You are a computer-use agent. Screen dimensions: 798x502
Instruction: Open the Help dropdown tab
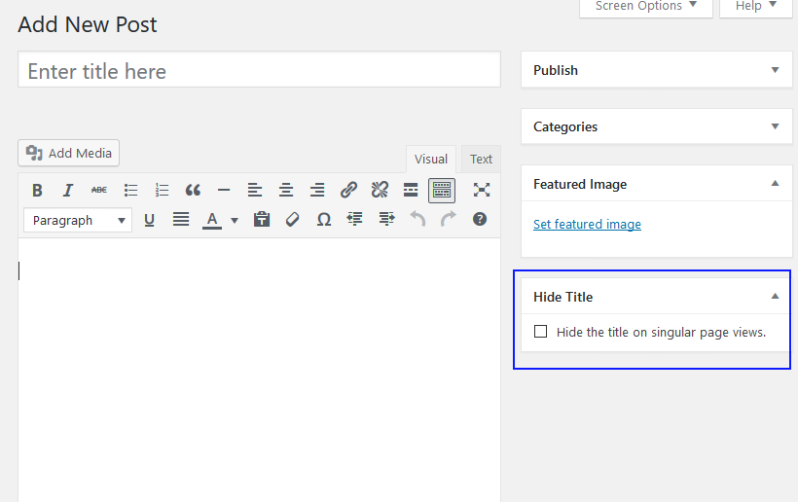756,7
